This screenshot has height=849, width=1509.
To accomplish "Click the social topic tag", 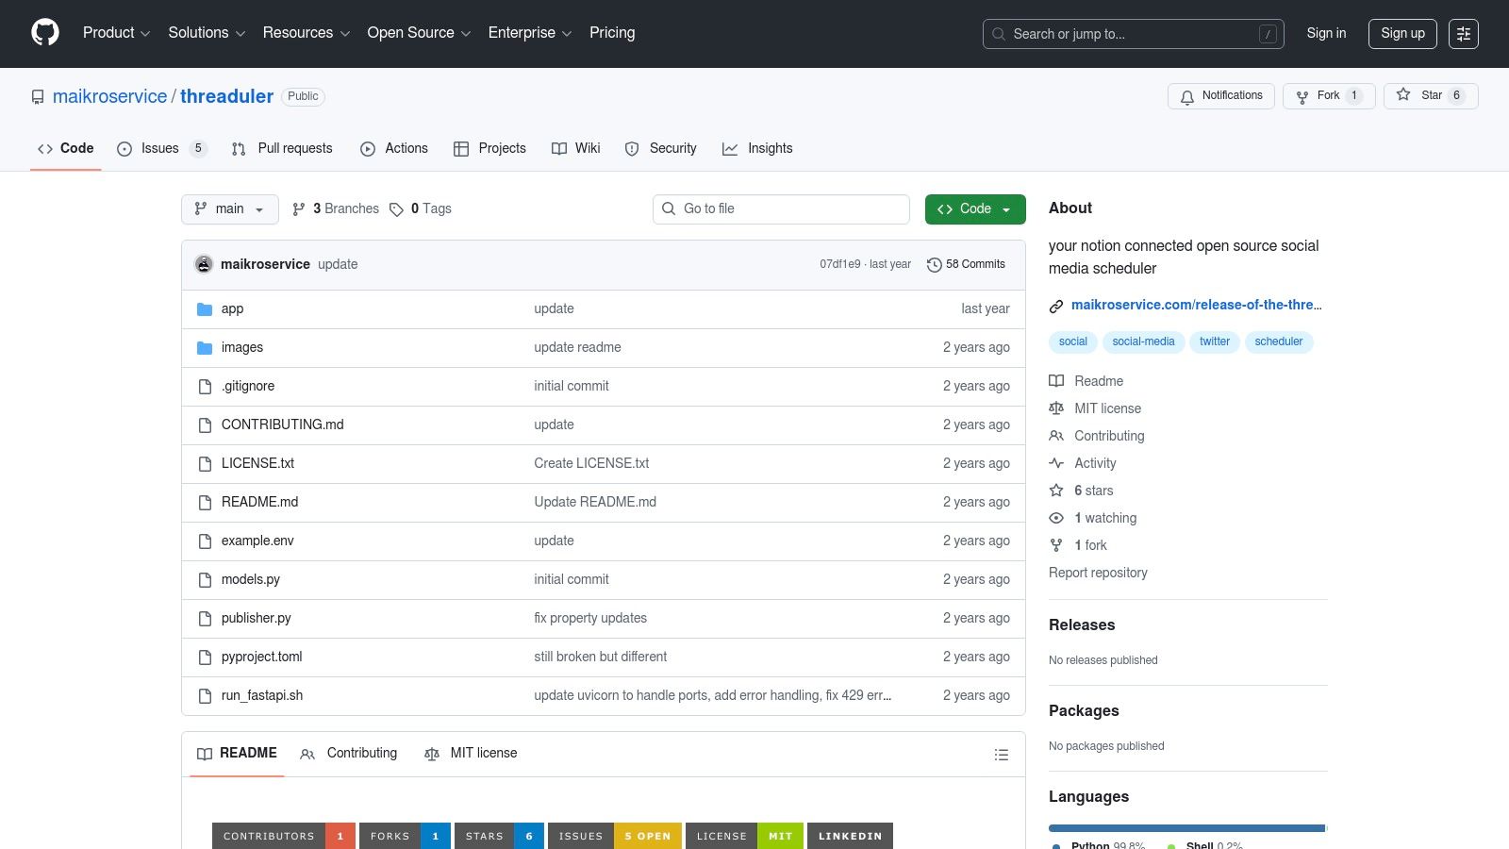I will [x=1073, y=342].
